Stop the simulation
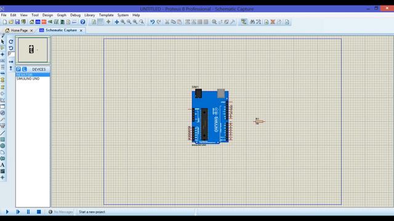The height and width of the screenshot is (221, 394). 39,212
